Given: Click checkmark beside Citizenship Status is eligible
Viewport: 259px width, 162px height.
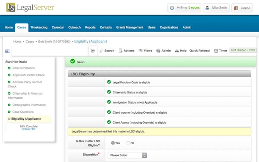Looking at the screenshot, I should pyautogui.click(x=109, y=92).
